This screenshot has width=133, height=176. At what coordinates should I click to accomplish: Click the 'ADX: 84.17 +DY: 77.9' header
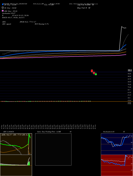(x=15, y=135)
